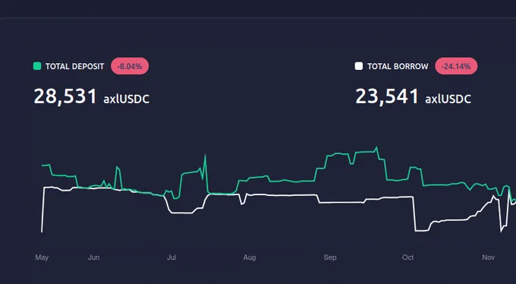Click the Sep axis label
The image size is (516, 284).
coord(330,257)
